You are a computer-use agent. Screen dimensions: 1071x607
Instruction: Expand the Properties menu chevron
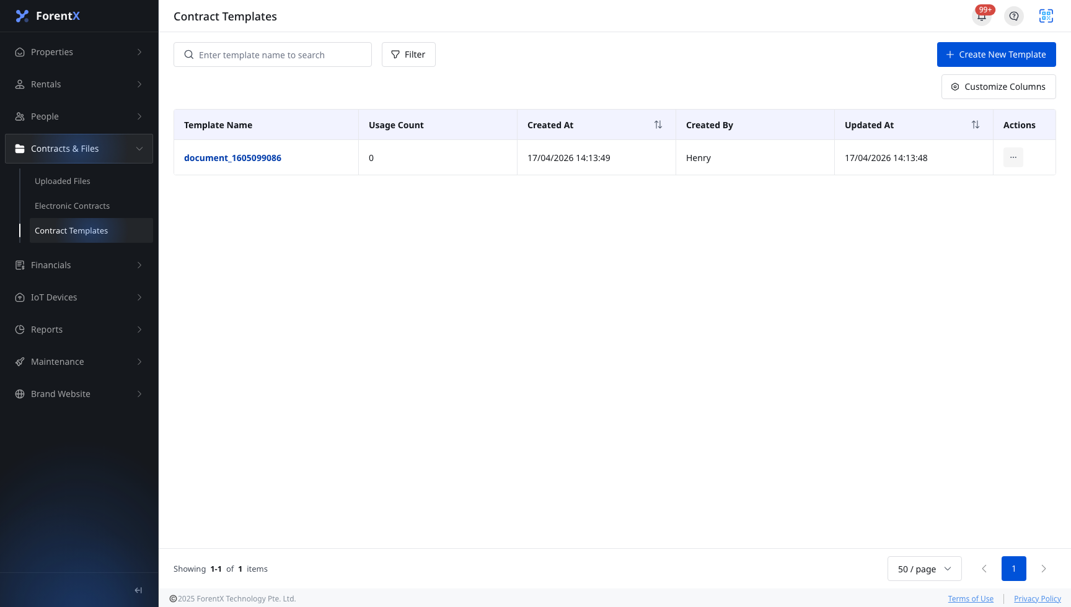pyautogui.click(x=139, y=52)
